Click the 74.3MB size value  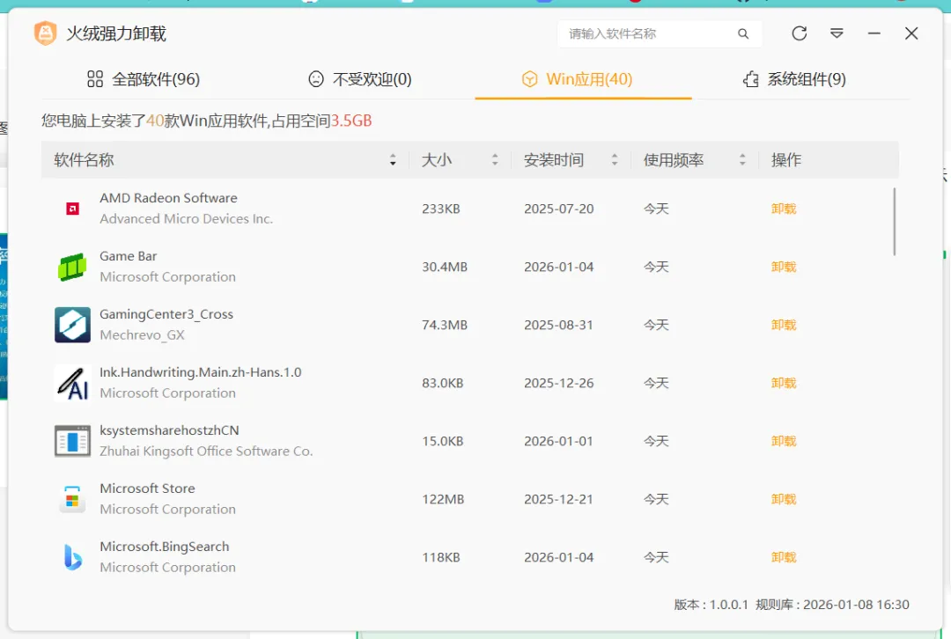coord(445,325)
